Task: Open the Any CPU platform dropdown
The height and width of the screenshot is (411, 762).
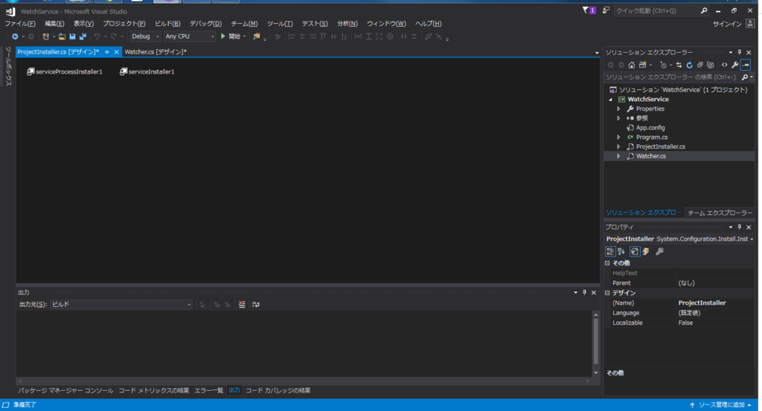Action: [x=189, y=36]
